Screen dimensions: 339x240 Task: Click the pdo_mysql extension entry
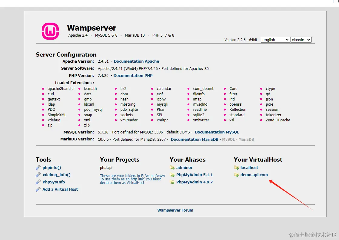point(93,110)
